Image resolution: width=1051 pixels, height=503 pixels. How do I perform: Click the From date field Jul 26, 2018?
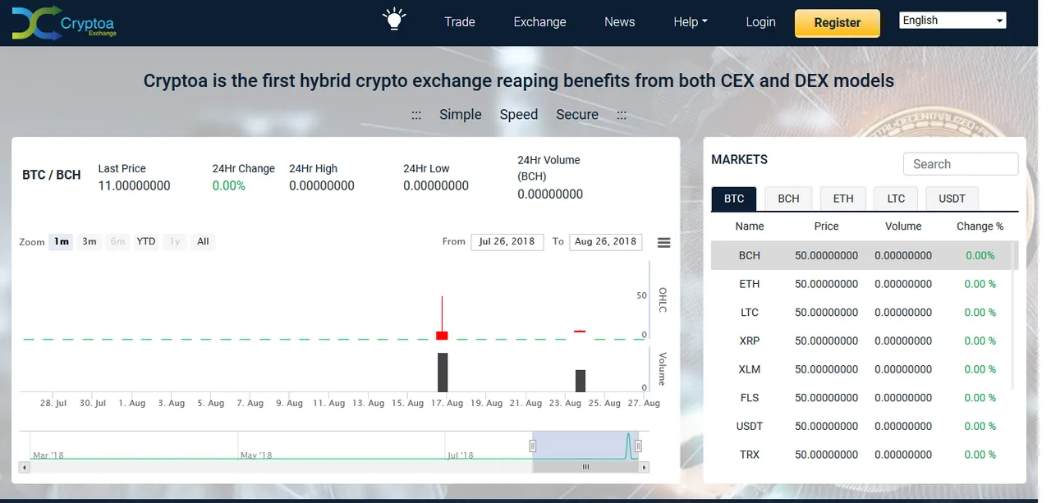(x=507, y=241)
